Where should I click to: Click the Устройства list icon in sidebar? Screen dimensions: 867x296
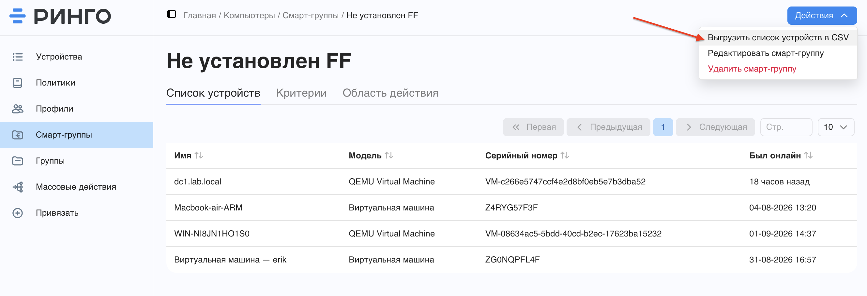(18, 57)
